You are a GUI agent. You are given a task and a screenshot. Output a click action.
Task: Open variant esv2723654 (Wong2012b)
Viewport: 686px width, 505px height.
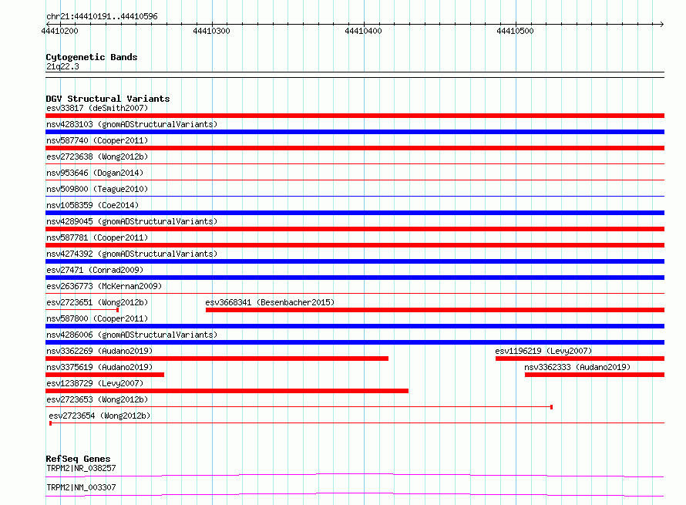pyautogui.click(x=99, y=416)
